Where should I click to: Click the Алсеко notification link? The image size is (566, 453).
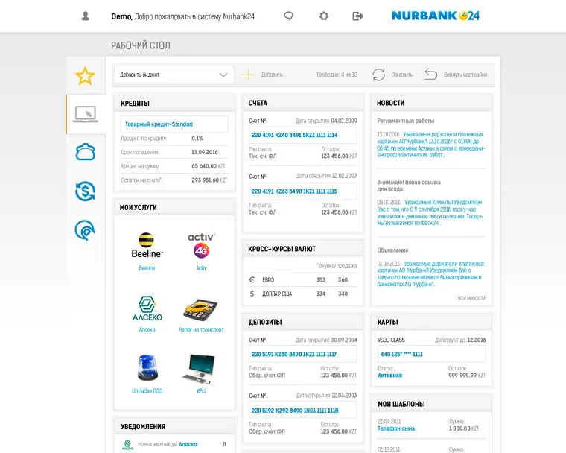point(188,444)
